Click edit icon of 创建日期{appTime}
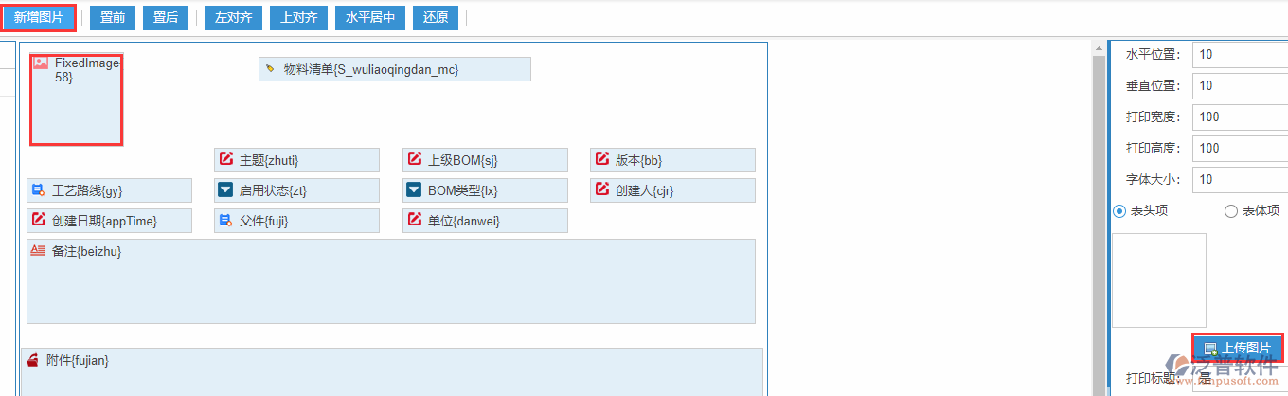 (x=38, y=220)
